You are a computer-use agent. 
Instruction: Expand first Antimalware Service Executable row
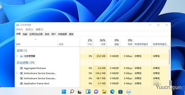click(x=17, y=73)
